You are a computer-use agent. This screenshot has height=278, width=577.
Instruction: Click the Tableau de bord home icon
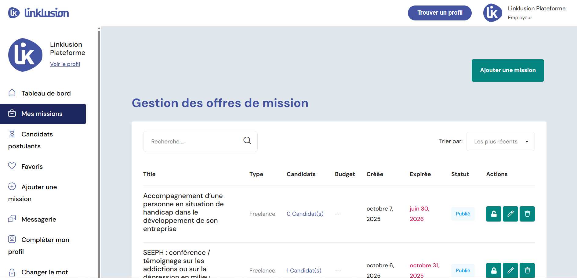(12, 92)
